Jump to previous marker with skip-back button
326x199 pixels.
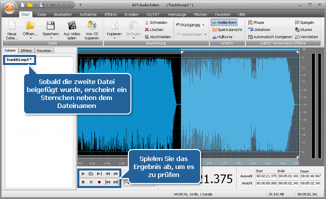click(x=108, y=182)
